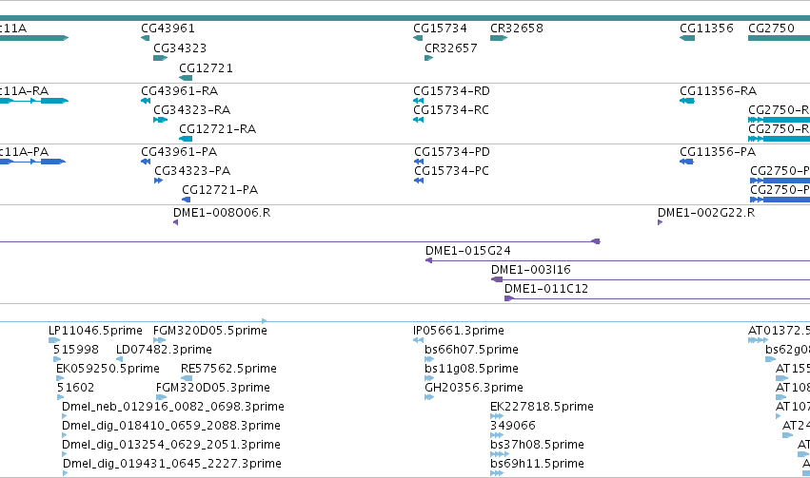
Task: Click the top chromosome scaffold bar
Action: (x=405, y=18)
